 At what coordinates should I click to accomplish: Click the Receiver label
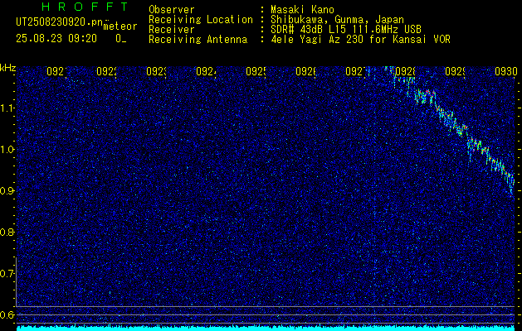172,30
